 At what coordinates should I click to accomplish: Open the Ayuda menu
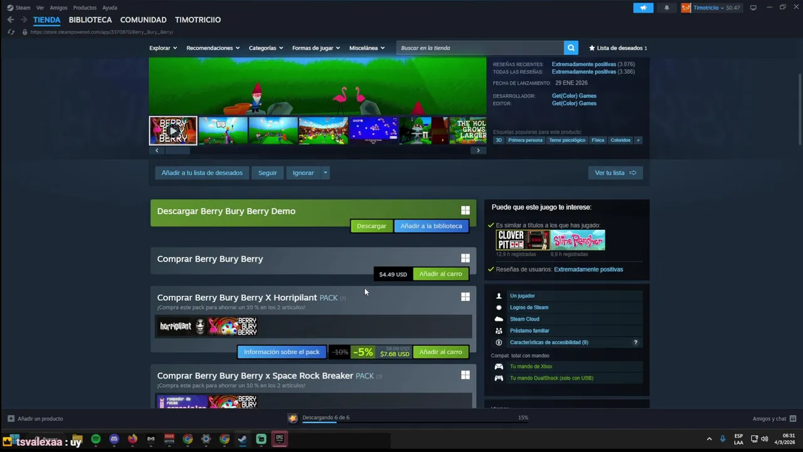(x=110, y=8)
